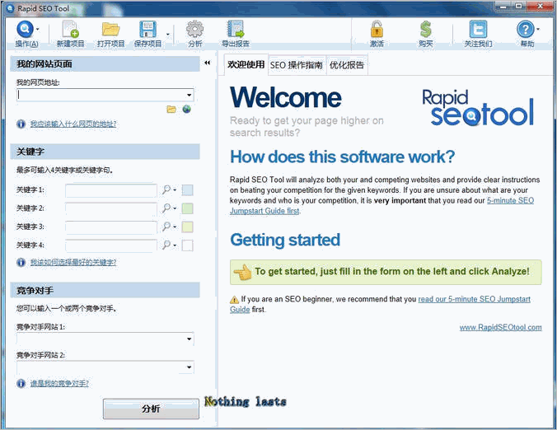Click the pointing hand icon in green banner
The width and height of the screenshot is (557, 430).
pos(242,273)
